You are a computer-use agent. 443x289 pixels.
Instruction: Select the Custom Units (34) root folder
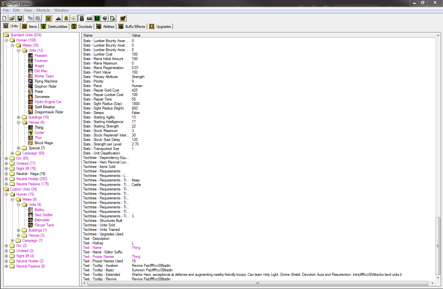23,189
